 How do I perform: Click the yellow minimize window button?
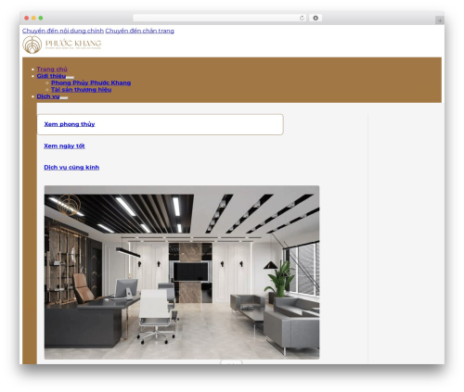click(33, 19)
